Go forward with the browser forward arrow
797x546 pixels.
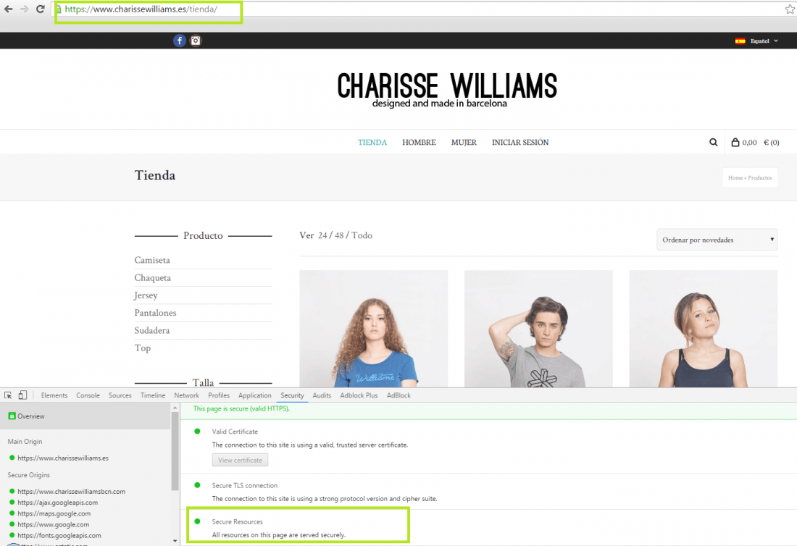coord(25,9)
